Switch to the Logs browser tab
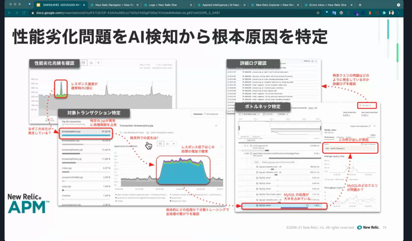 point(167,5)
